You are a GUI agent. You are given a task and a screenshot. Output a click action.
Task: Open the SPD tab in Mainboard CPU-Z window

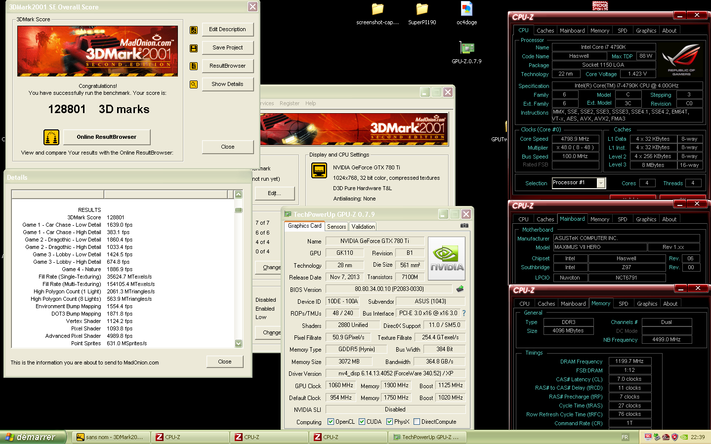(623, 219)
